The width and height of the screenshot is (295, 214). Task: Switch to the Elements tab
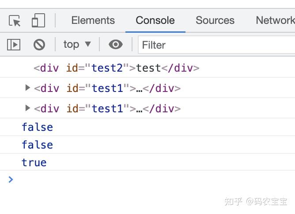[x=93, y=20]
